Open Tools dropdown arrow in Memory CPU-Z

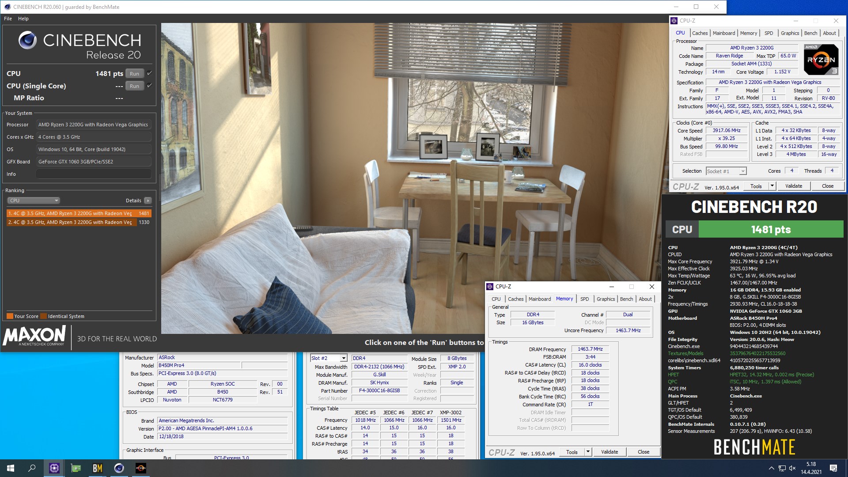tap(588, 452)
